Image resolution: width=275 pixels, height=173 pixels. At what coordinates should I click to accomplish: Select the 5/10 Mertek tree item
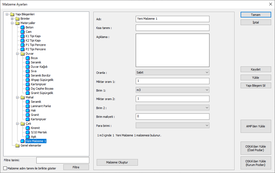pyautogui.click(x=39, y=133)
